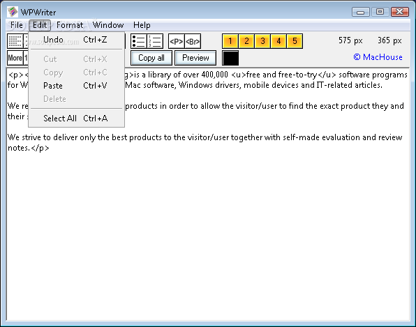The width and height of the screenshot is (416, 327).
Task: Insert paragraph tag with <P> button
Action: point(176,41)
